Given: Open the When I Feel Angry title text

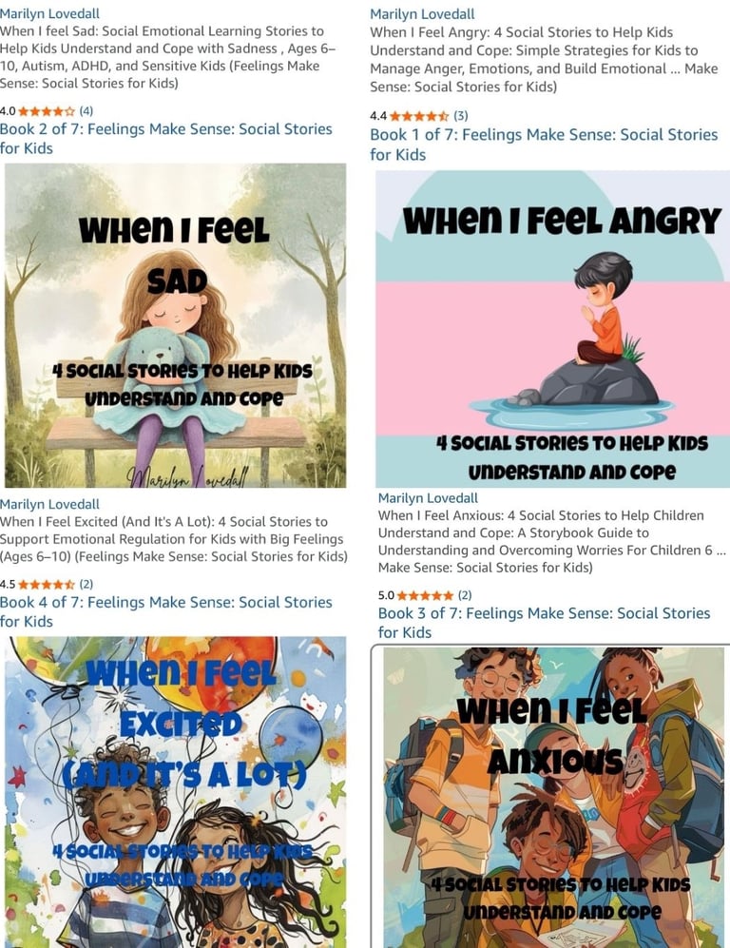Looking at the screenshot, I should pos(544,59).
